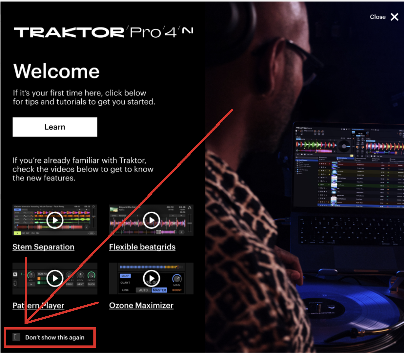
Task: Open the Ozone Maximizer link
Action: coord(141,306)
